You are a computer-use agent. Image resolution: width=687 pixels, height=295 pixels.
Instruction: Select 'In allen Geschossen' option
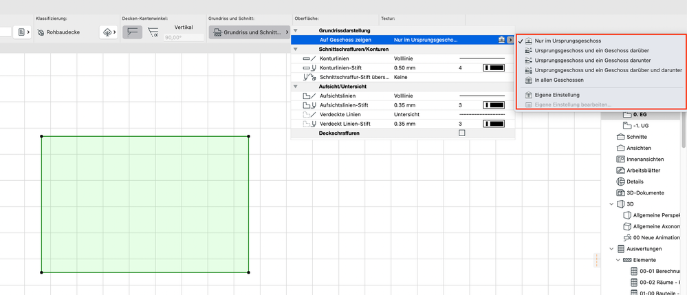(x=558, y=80)
